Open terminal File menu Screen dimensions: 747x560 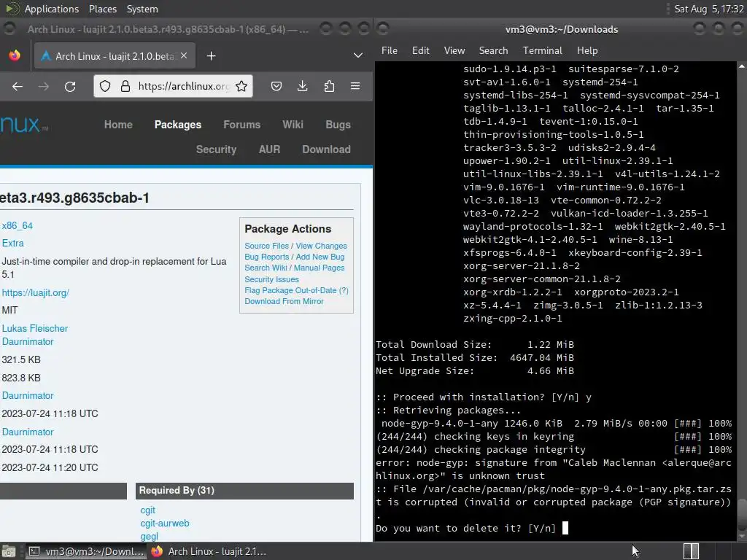pos(390,50)
